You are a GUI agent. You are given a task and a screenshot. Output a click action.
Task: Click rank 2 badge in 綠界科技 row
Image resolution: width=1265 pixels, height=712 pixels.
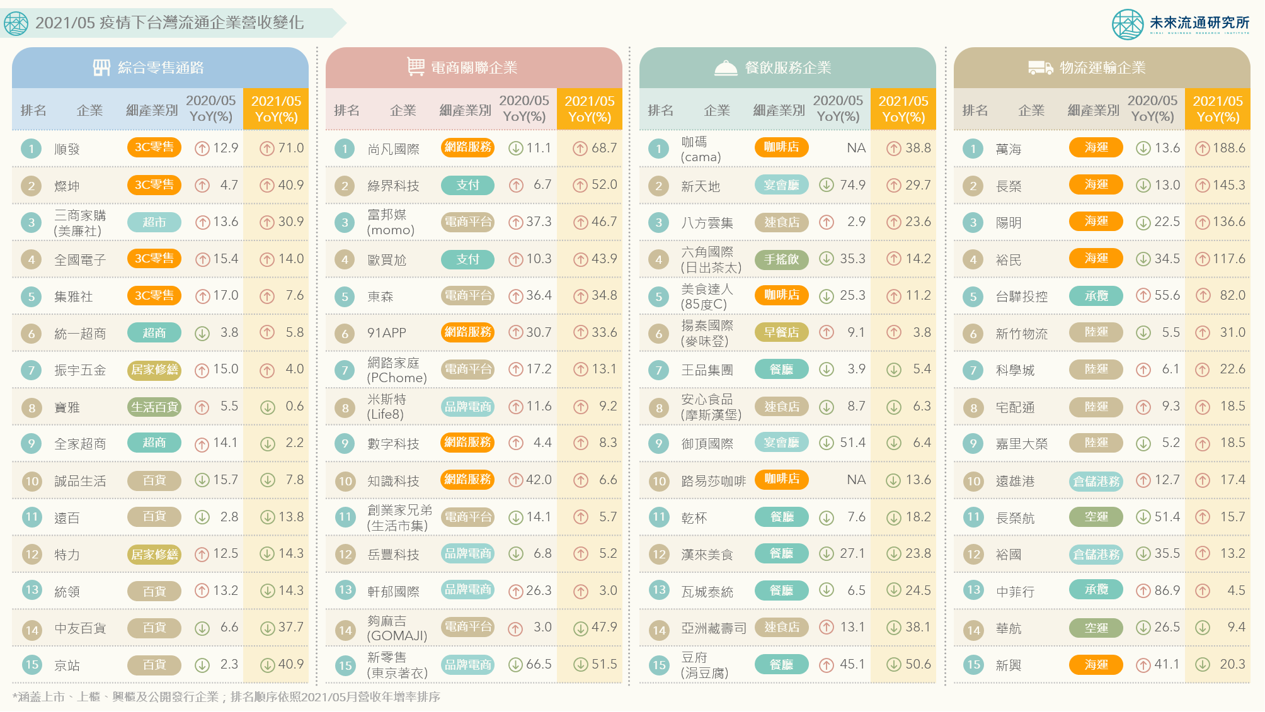[345, 186]
